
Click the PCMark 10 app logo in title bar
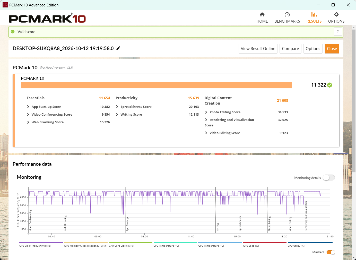pyautogui.click(x=5, y=5)
